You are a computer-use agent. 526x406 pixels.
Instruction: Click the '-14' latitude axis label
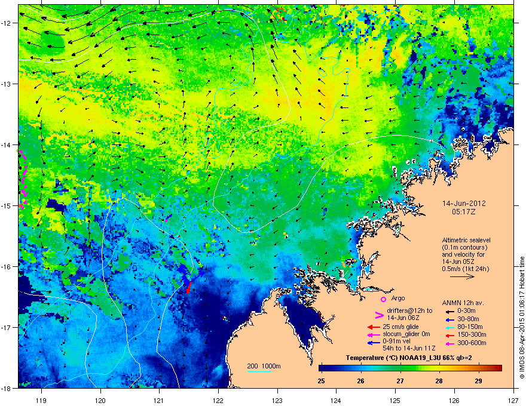point(6,145)
